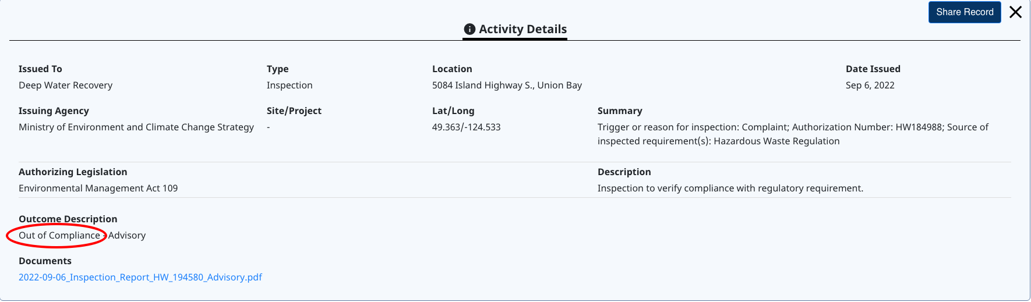The width and height of the screenshot is (1031, 302).
Task: Click the Share Record button
Action: [x=964, y=12]
